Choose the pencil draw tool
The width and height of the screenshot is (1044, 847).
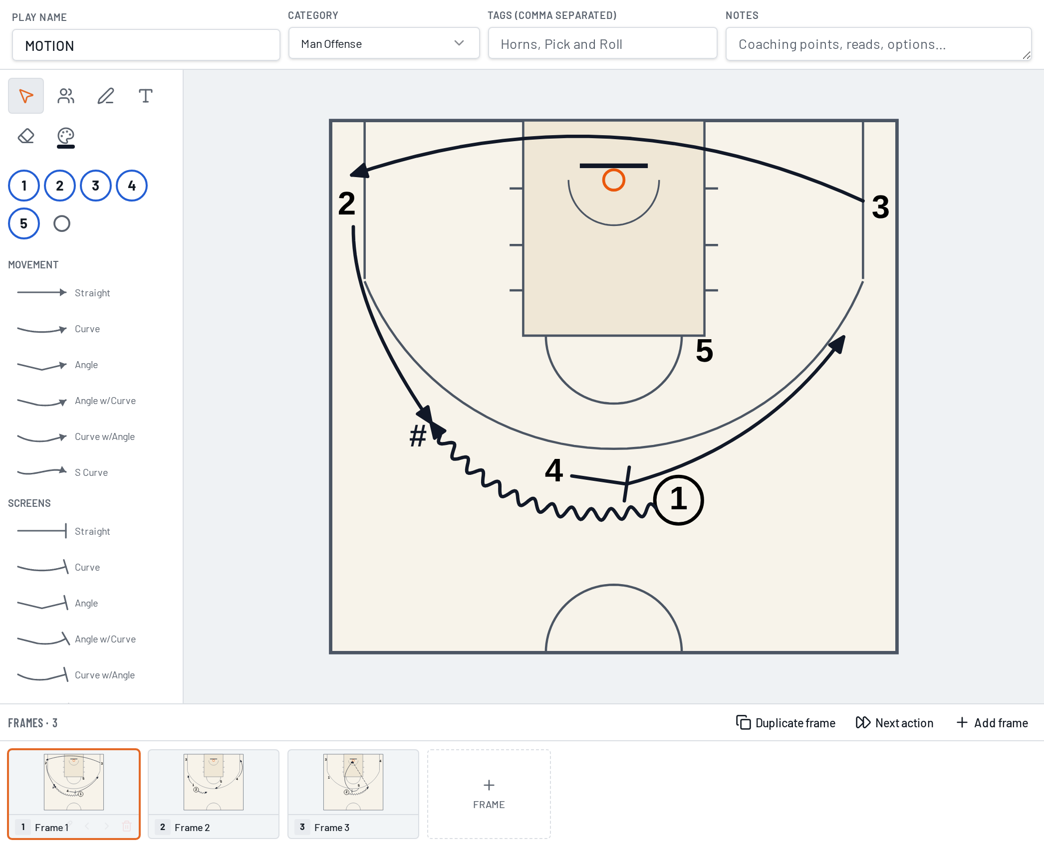106,96
